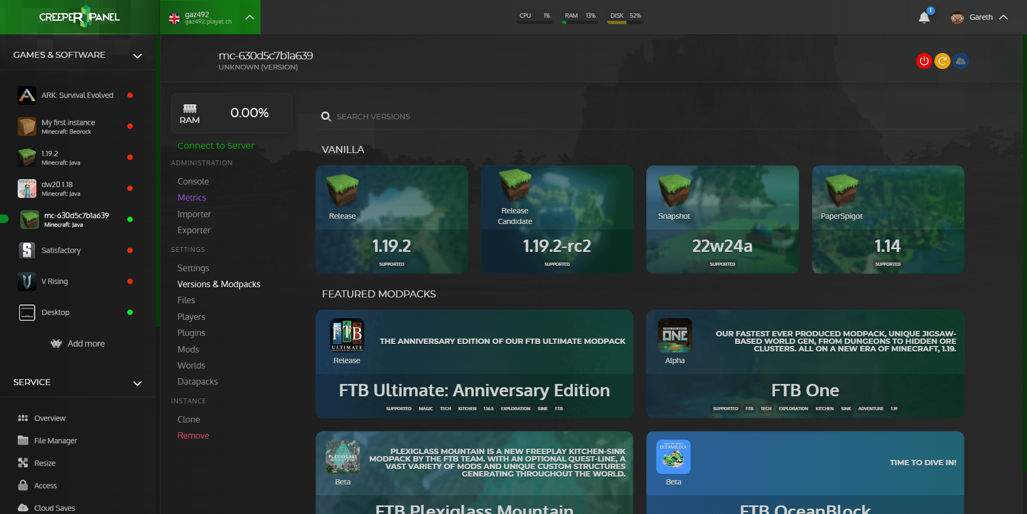Click the Cloud Saves icon
Viewport: 1027px width, 514px height.
23,508
